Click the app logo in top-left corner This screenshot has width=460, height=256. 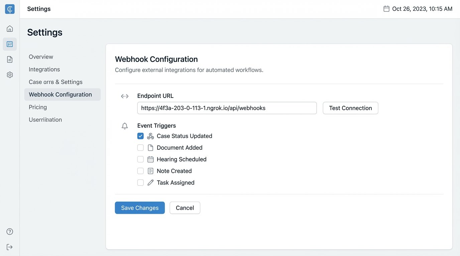pos(10,9)
